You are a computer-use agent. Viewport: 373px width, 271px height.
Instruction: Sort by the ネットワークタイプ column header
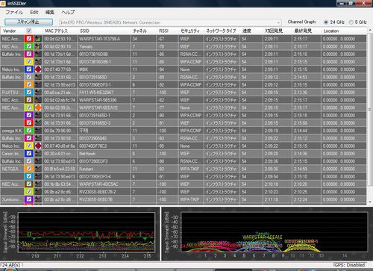(222, 31)
